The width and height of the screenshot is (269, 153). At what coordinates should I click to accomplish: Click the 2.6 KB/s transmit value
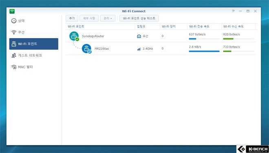tap(195, 47)
